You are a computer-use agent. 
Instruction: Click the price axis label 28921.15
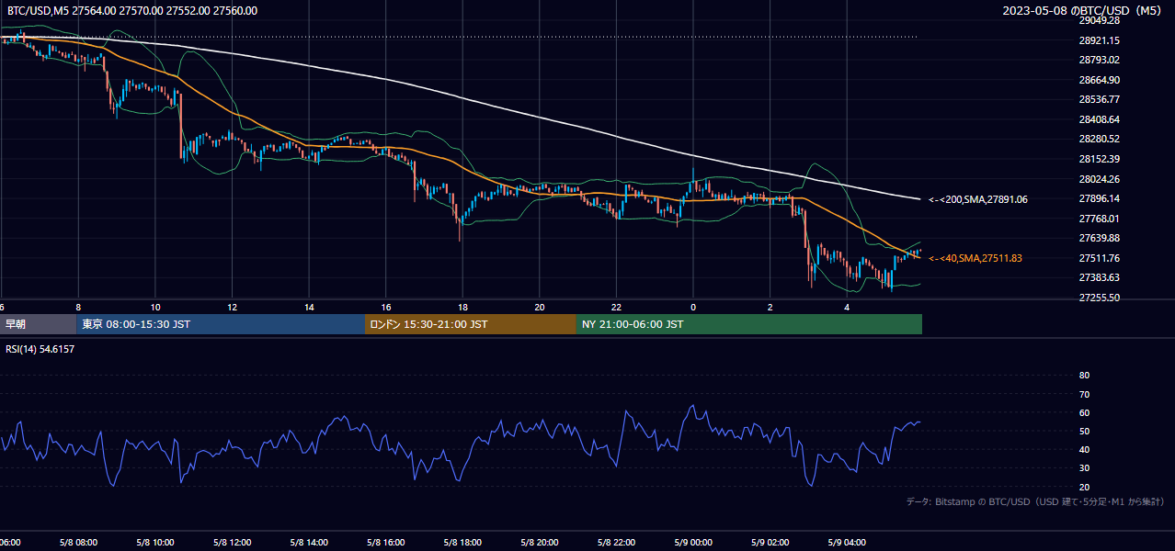coord(1099,40)
